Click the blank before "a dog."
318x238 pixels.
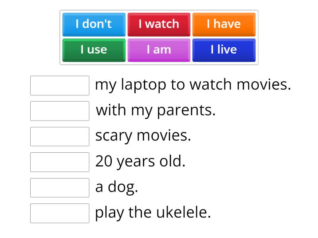(x=59, y=188)
